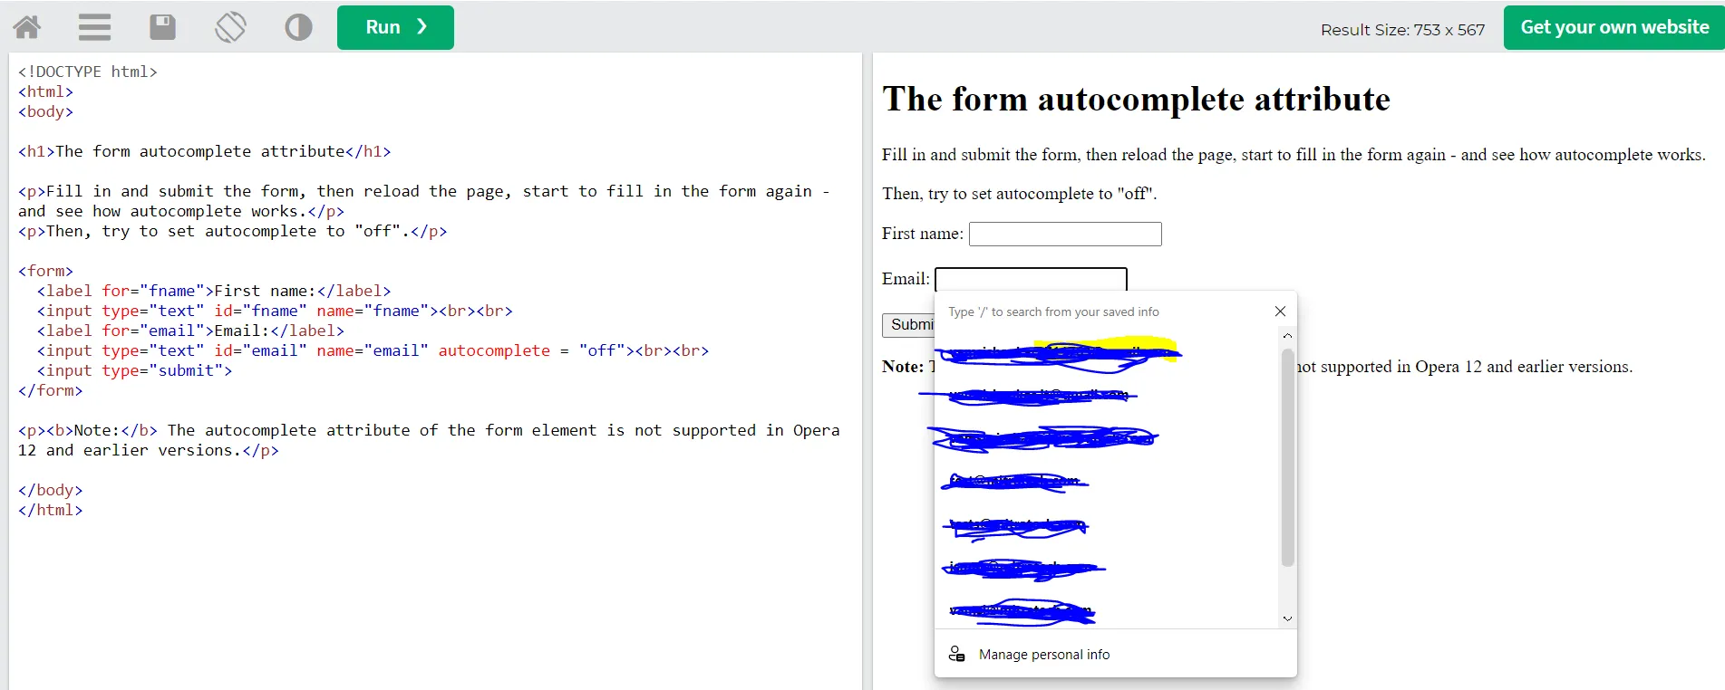Viewport: 1725px width, 690px height.
Task: Click 'Then, try to set autocomplete' result paragraph
Action: click(1020, 194)
